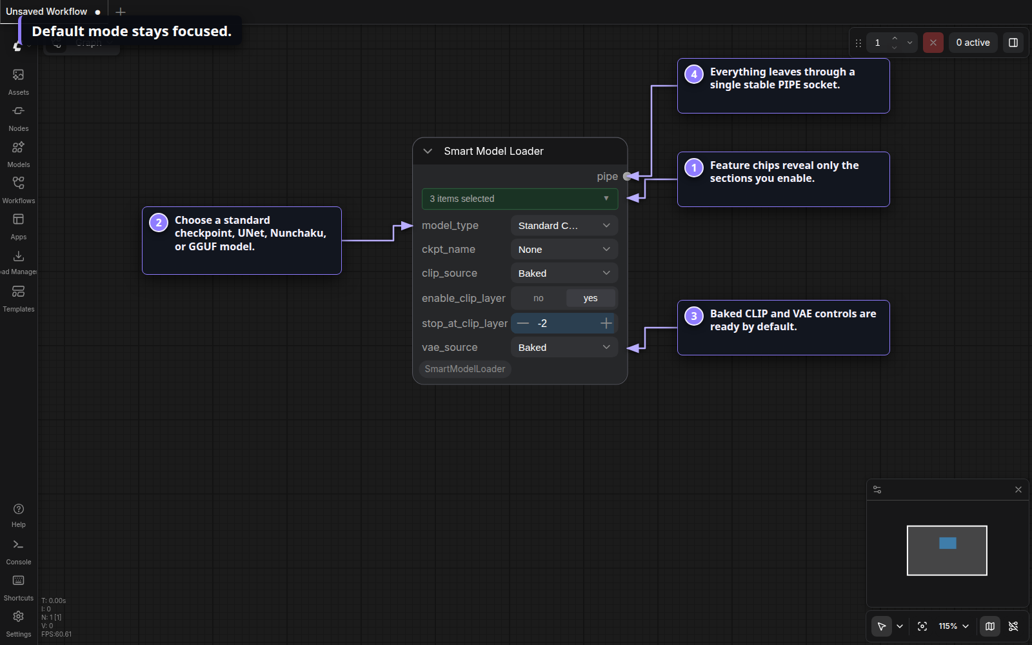
Task: Collapse the Smart Model Loader node chevron
Action: tap(428, 151)
